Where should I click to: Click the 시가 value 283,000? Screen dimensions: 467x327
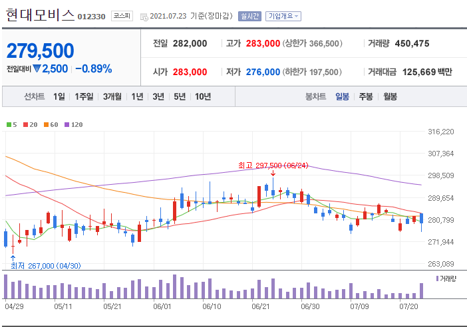[190, 72]
